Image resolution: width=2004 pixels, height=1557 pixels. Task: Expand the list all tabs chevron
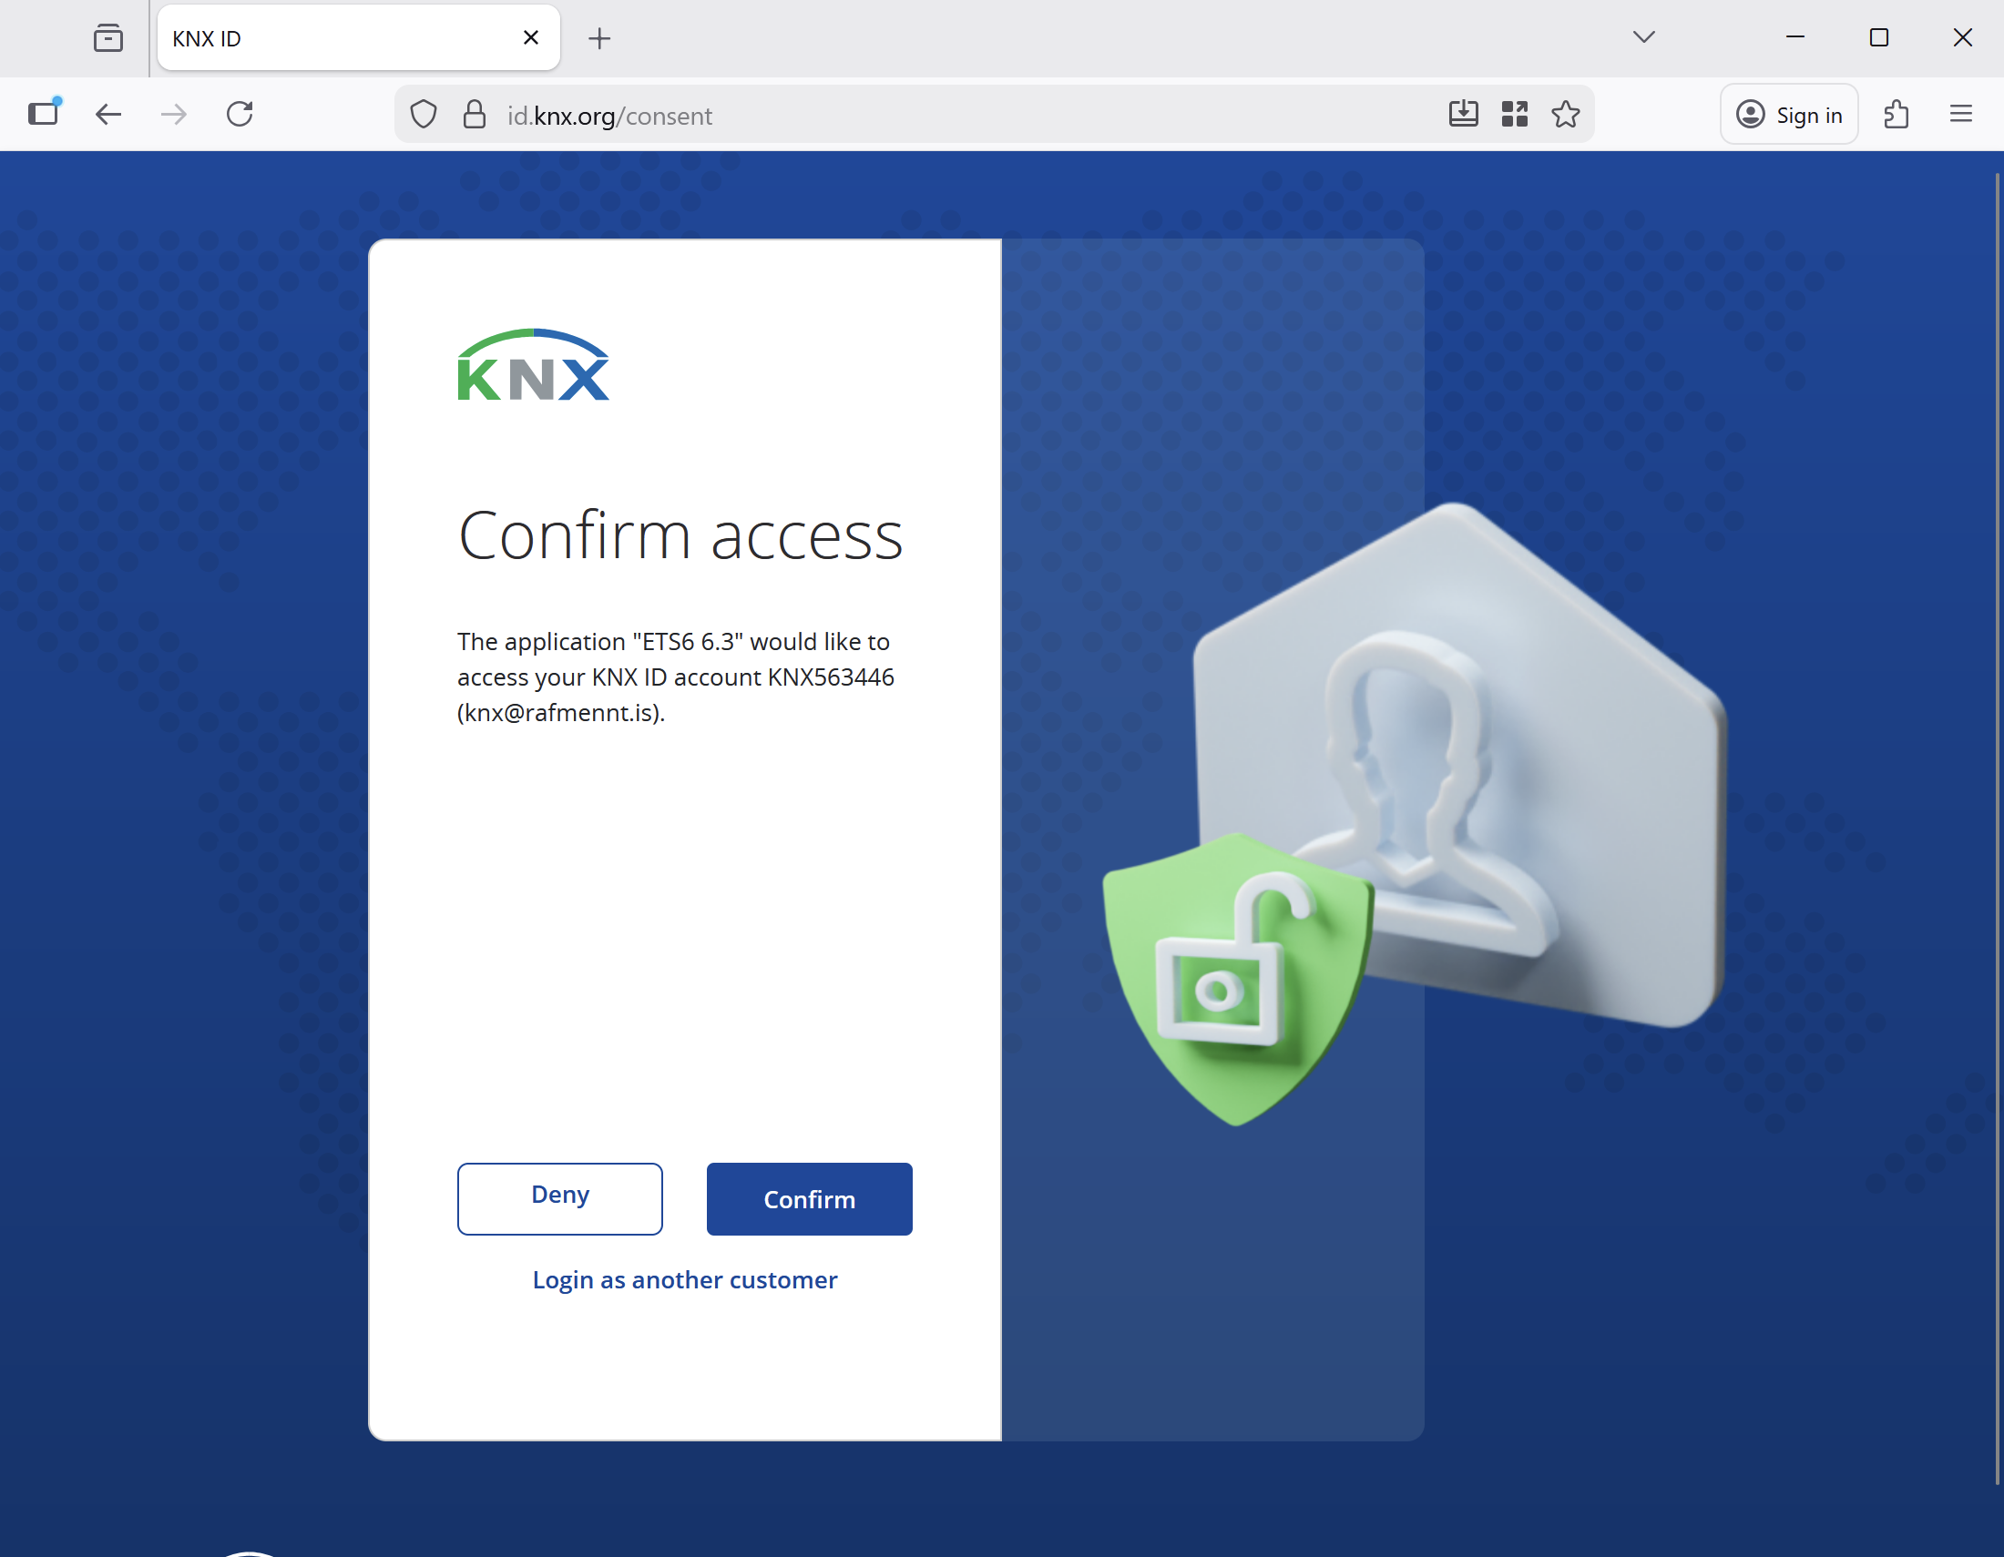point(1643,37)
